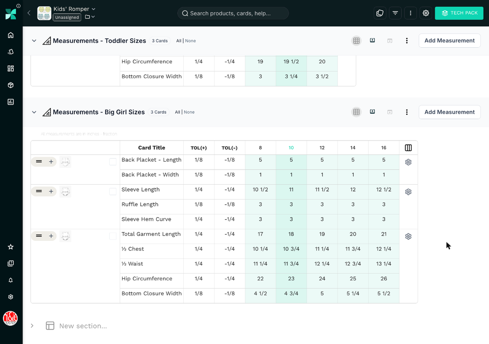
Task: Click the copy/duplicate icon in top bar
Action: 380,13
